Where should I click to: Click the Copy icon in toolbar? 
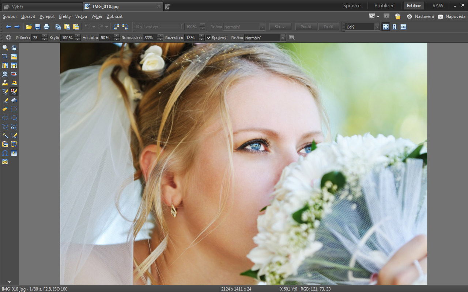click(58, 27)
